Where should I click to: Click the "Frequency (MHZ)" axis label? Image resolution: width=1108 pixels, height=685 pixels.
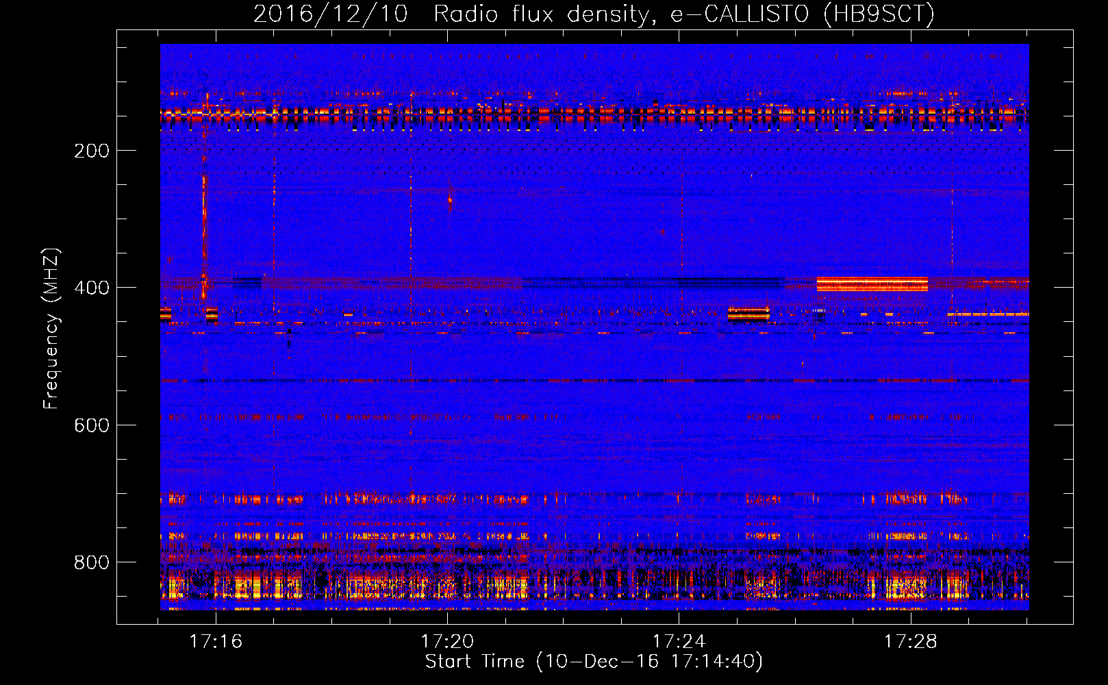click(51, 329)
